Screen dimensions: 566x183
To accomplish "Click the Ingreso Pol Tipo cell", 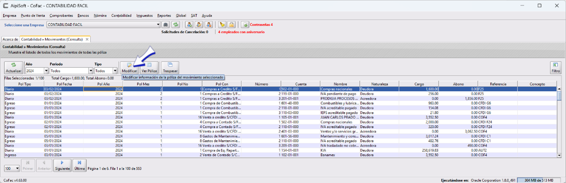I will click(24, 155).
